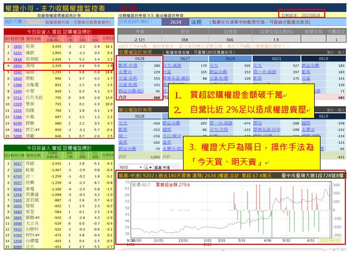Click the plus icon next to broker search
The image size is (348, 257).
(x=151, y=167)
